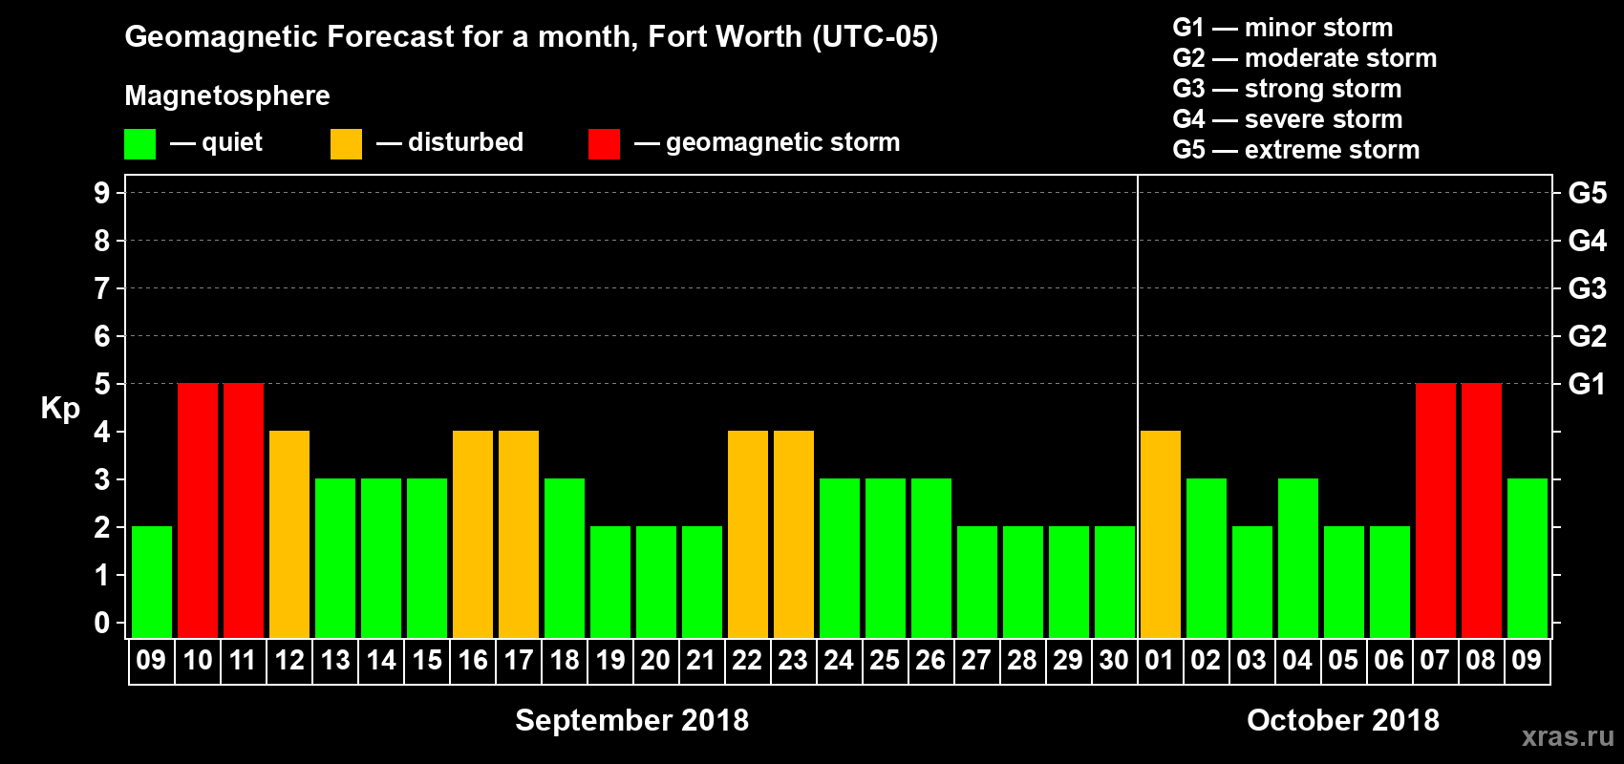Screen dimensions: 1624x764
Task: Click the G1 right axis label
Action: tap(1588, 384)
